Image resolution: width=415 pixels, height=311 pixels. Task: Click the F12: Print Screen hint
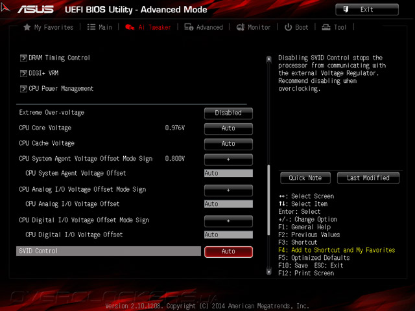306,273
